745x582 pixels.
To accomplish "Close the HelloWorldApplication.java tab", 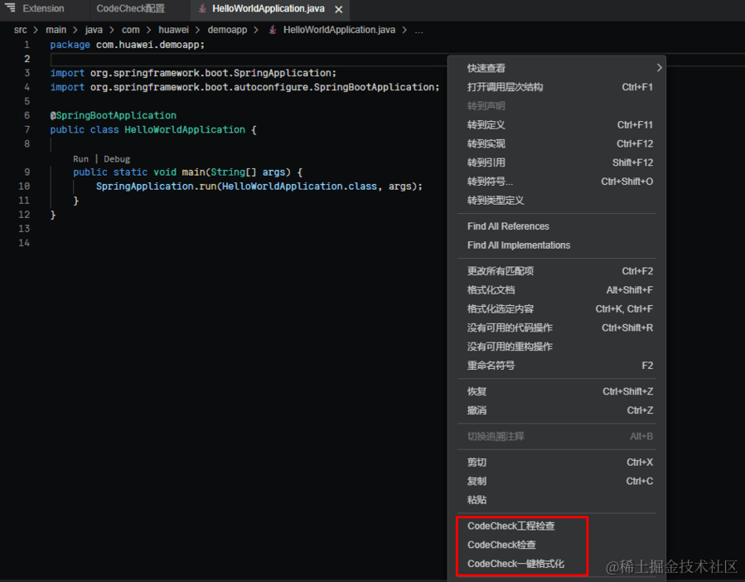I will tap(339, 9).
